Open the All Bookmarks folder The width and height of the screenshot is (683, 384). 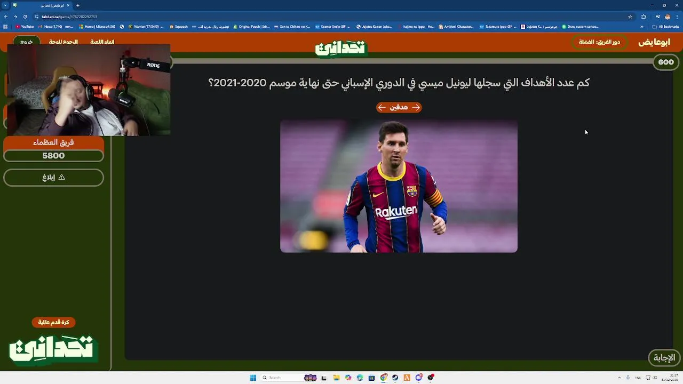[x=666, y=26]
